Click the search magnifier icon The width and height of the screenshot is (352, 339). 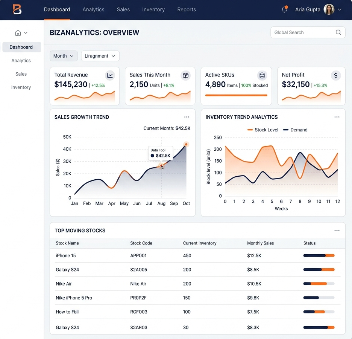tap(338, 32)
